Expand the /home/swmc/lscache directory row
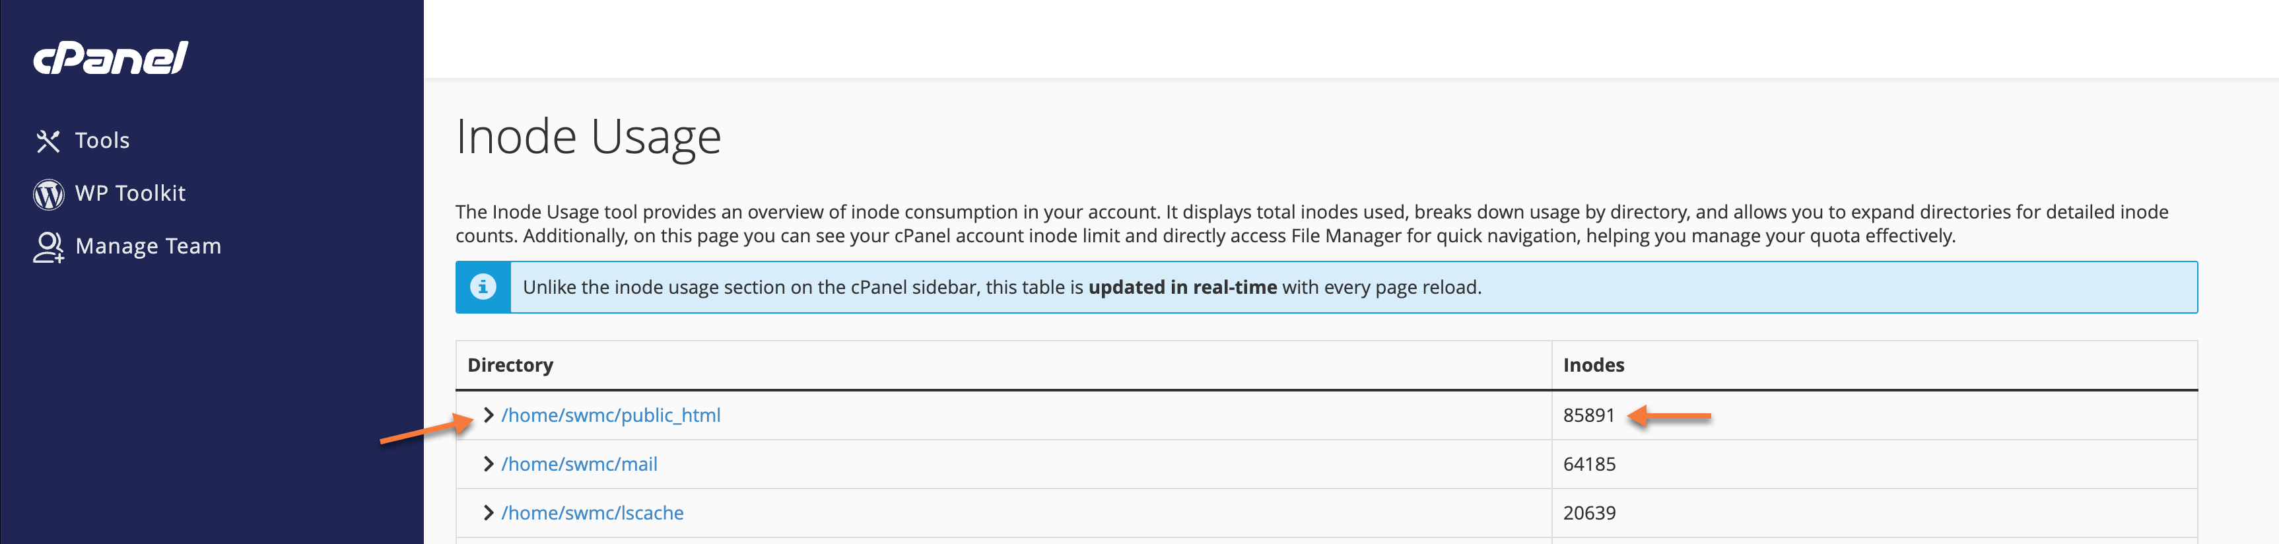Viewport: 2279px width, 544px height. point(489,513)
